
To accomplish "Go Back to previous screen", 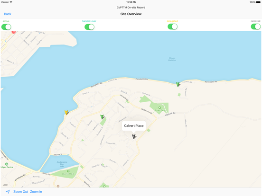I will pos(8,14).
